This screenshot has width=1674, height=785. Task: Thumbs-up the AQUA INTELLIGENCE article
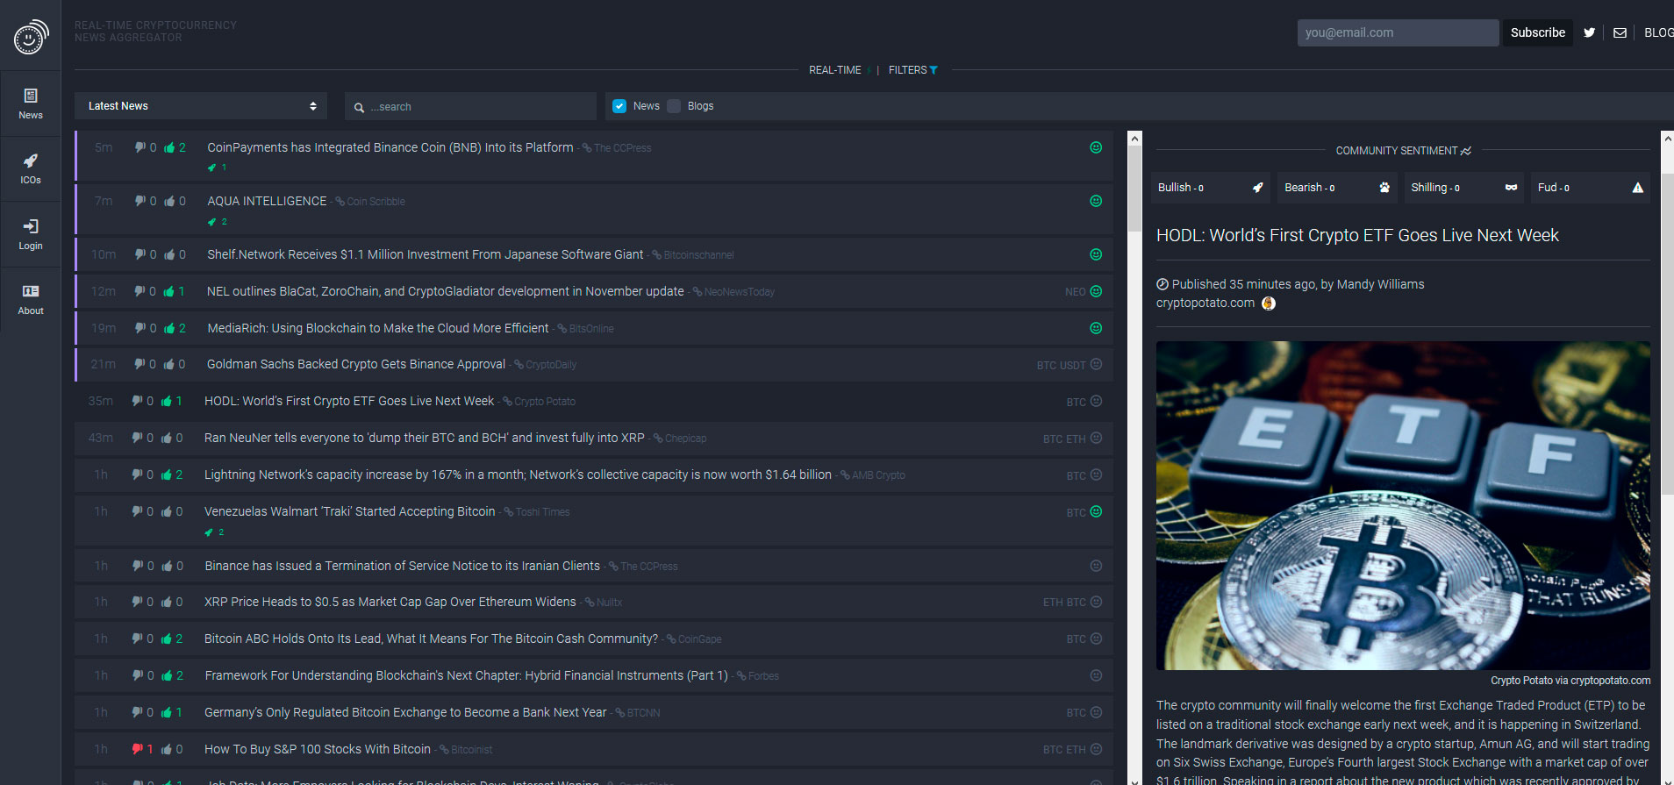pos(169,201)
